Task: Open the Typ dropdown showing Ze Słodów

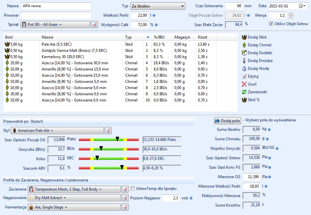Action: [x=157, y=6]
